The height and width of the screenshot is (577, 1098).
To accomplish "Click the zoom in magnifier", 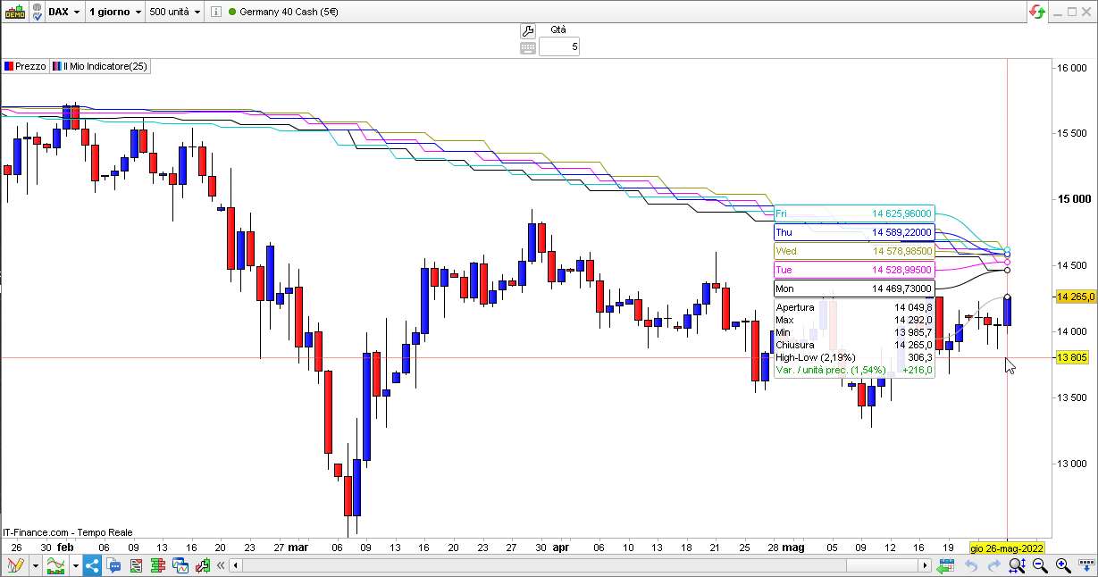I will click(1063, 565).
